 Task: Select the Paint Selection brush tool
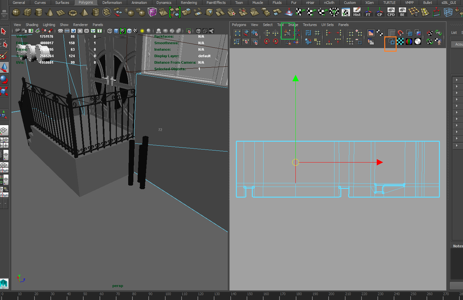4,55
